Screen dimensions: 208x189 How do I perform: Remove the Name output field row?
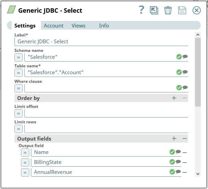(x=185, y=153)
